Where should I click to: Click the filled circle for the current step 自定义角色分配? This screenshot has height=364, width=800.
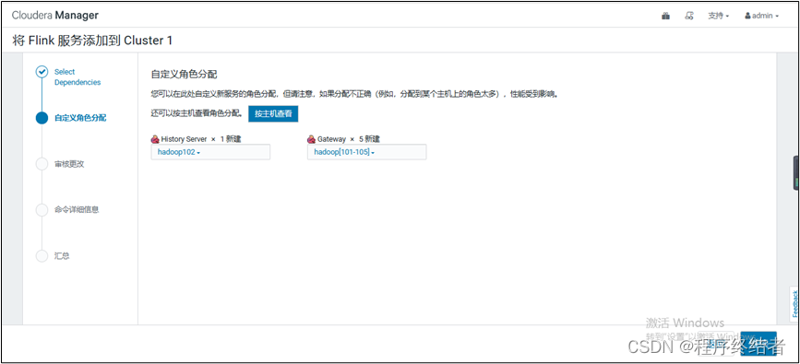point(42,118)
